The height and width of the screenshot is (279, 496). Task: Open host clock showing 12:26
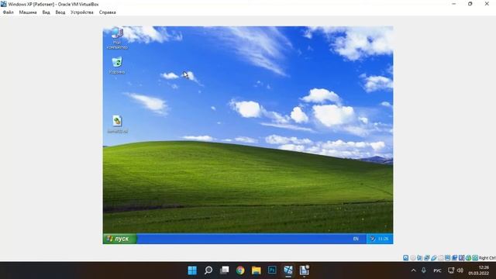[479, 270]
